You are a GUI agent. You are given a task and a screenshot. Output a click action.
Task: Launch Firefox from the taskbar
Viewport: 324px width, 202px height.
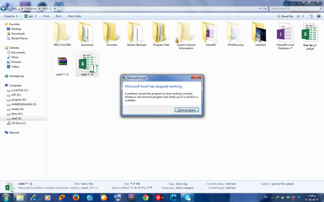click(76, 197)
